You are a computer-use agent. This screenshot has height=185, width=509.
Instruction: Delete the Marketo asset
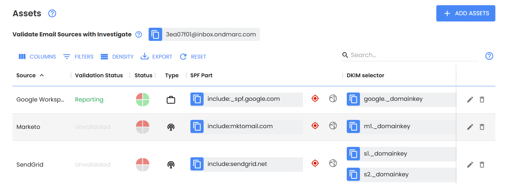[482, 127]
